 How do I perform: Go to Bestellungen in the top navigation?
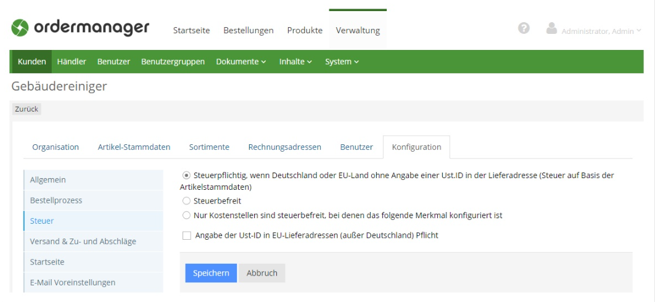point(249,30)
